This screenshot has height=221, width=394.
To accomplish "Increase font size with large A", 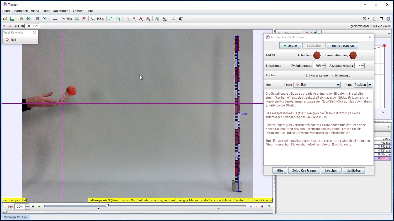I will [181, 19].
